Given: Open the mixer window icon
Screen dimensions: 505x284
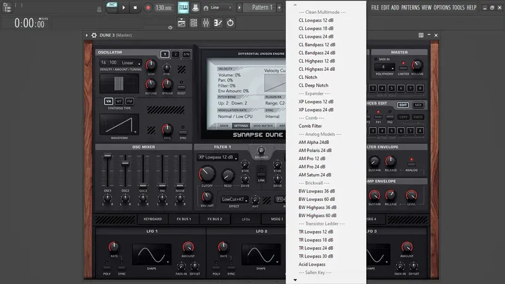Looking at the screenshot, I should click(x=206, y=23).
